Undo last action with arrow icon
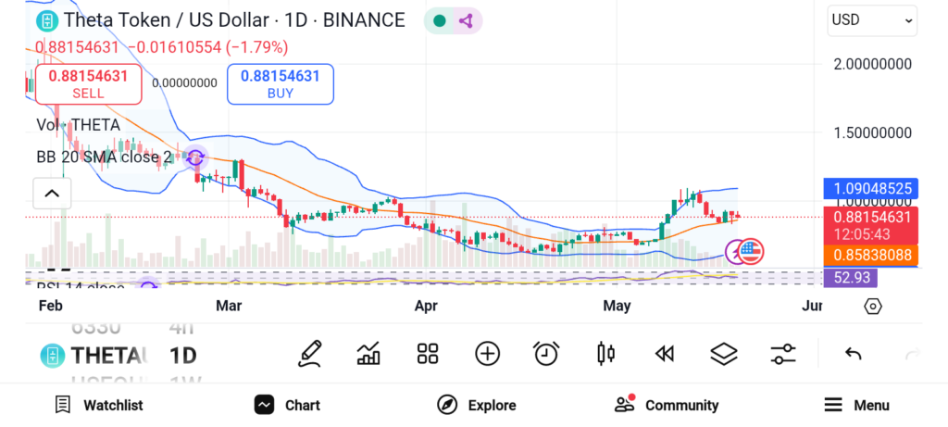Screen dimensions: 948x427 click(x=854, y=353)
